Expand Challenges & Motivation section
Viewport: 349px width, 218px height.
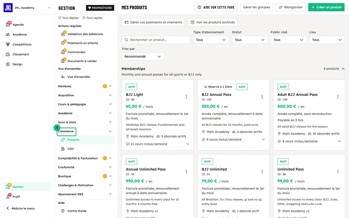tap(110, 185)
